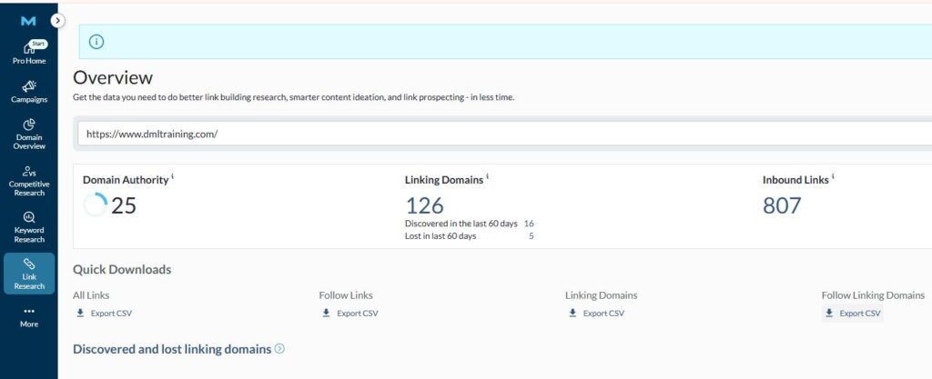Click the Moz logo in sidebar
Screen dimensions: 932x379
[x=28, y=21]
